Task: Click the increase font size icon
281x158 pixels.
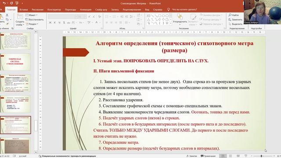Action: point(89,17)
